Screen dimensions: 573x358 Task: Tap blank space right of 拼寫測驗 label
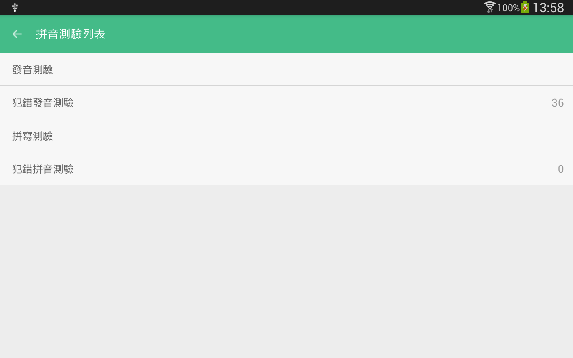313,136
